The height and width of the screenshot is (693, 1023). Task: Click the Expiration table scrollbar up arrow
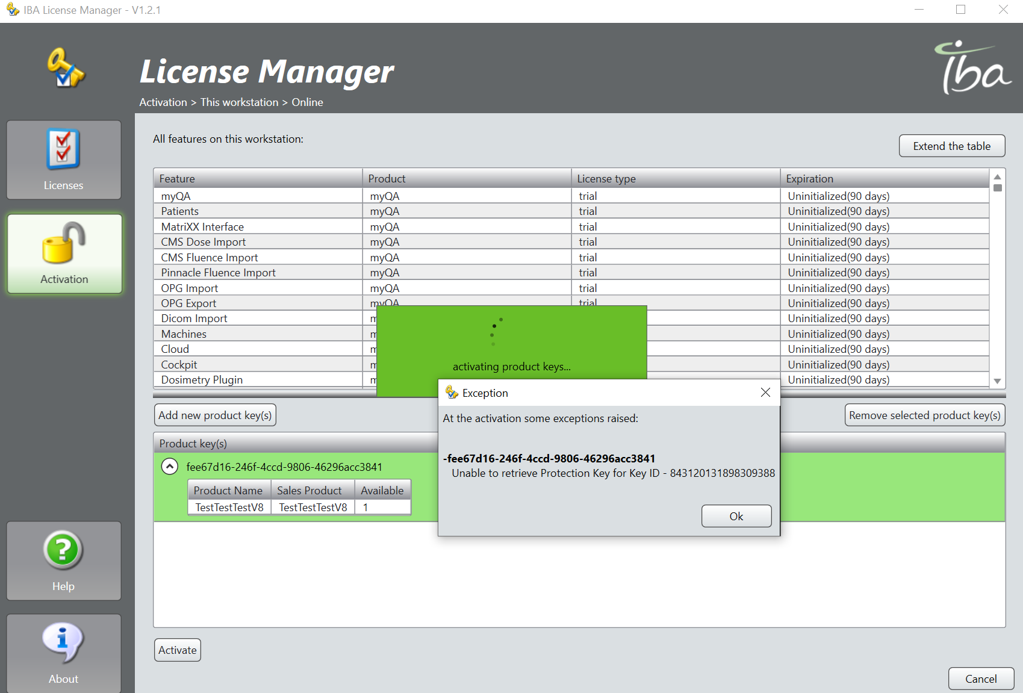(998, 178)
